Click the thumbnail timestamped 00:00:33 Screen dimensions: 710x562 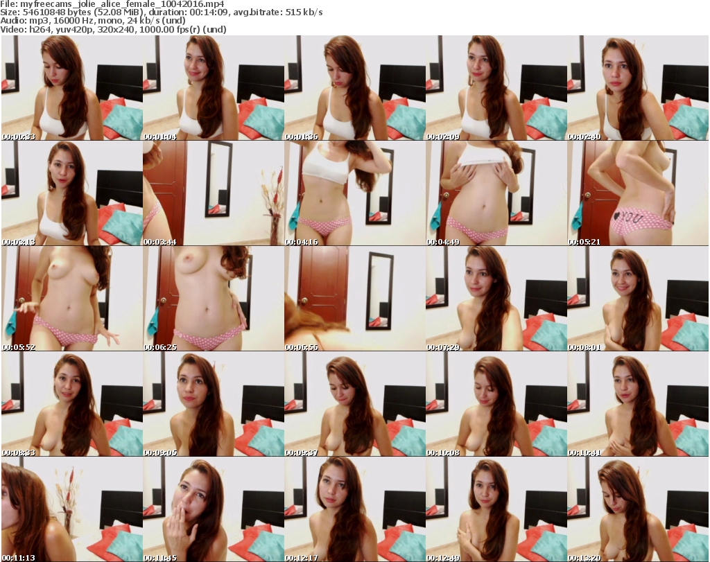[71, 88]
